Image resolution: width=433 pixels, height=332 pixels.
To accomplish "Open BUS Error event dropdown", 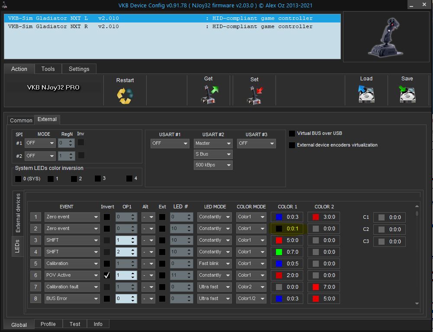I will click(x=72, y=299).
